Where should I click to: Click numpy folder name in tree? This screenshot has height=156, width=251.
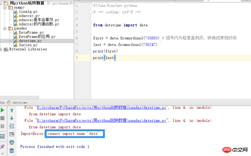(19, 8)
